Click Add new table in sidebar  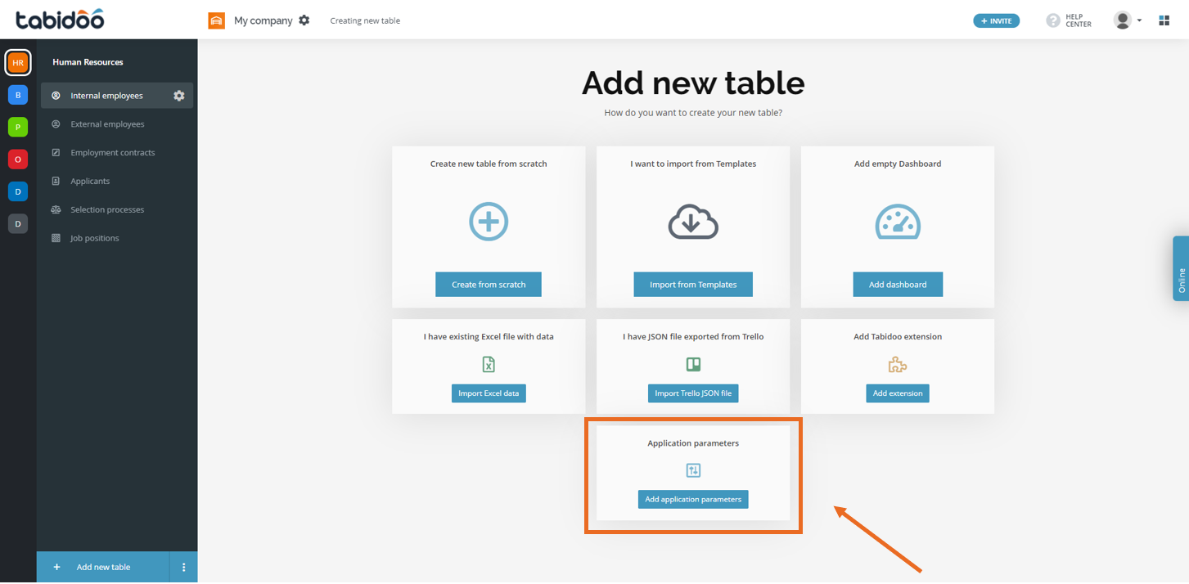click(x=103, y=567)
